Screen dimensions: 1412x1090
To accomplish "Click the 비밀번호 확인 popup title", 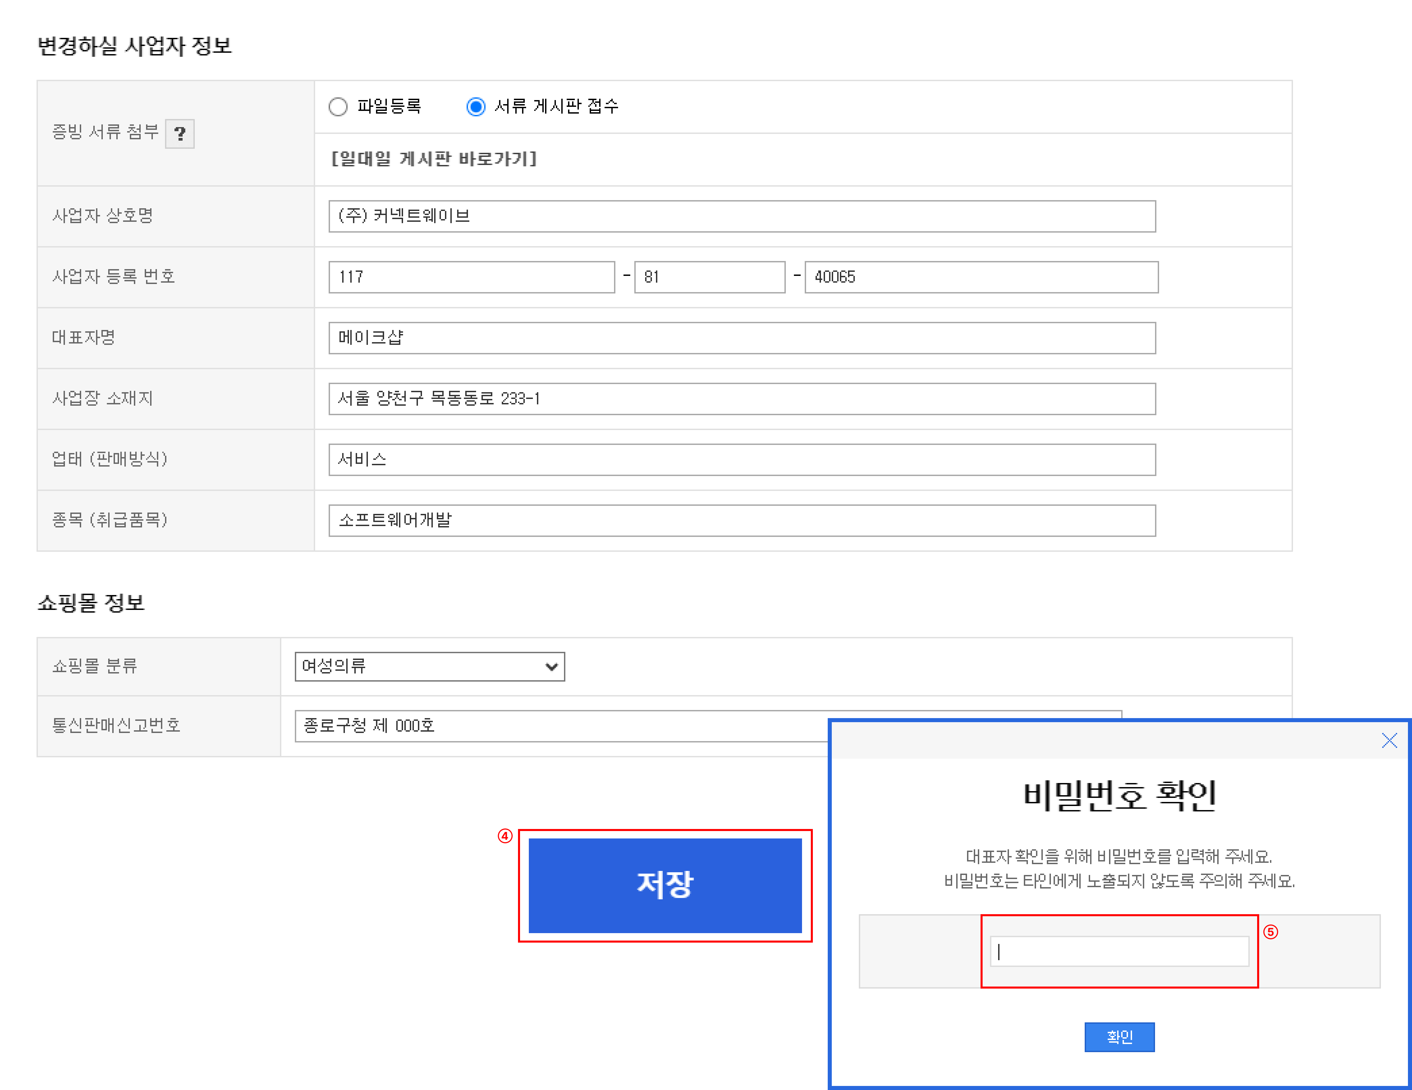I will 1119,795.
